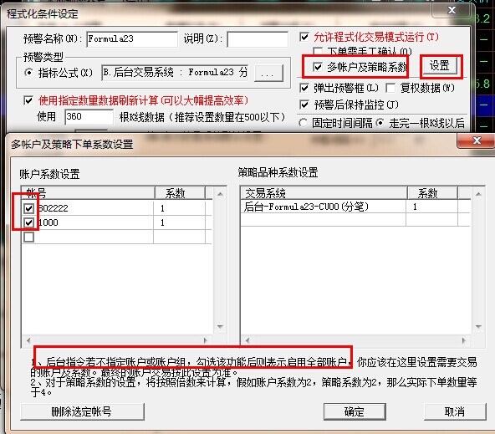Check the empty third account row checkbox
The image size is (495, 434).
pos(29,237)
